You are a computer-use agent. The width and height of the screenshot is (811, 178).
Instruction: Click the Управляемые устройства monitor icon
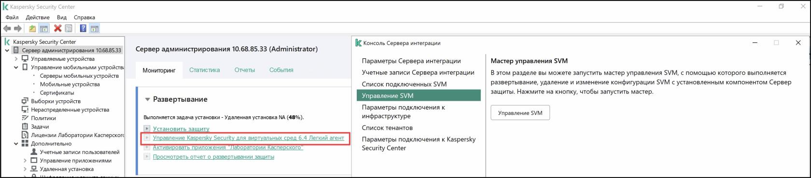[25, 59]
